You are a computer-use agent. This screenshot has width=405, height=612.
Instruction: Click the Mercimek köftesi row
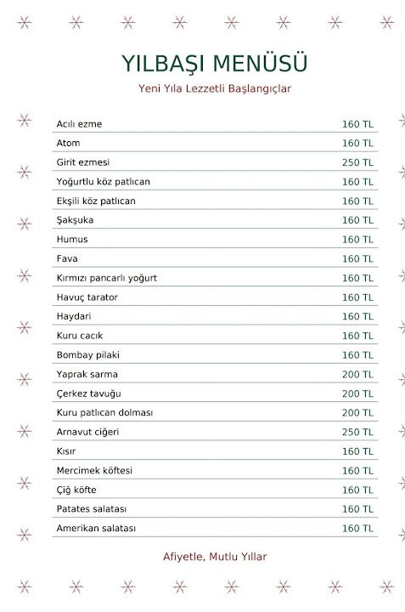click(x=215, y=470)
